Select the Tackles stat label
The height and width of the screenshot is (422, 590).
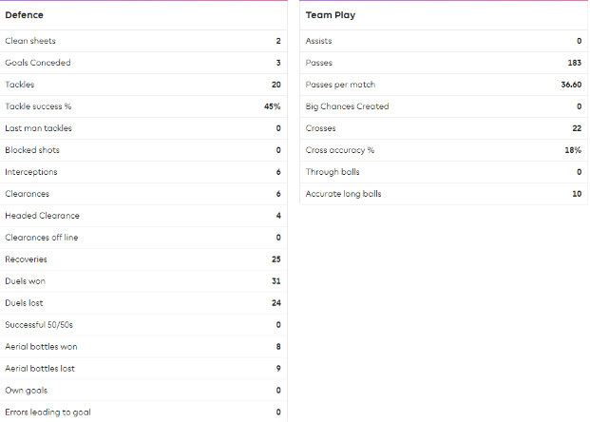(19, 85)
